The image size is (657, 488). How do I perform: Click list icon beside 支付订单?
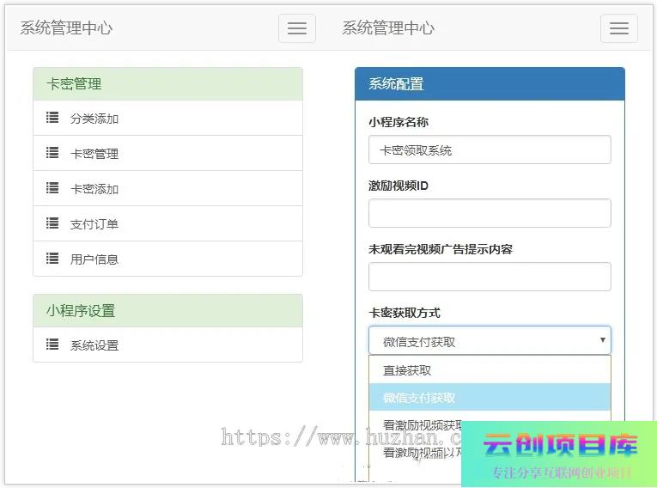click(x=52, y=223)
